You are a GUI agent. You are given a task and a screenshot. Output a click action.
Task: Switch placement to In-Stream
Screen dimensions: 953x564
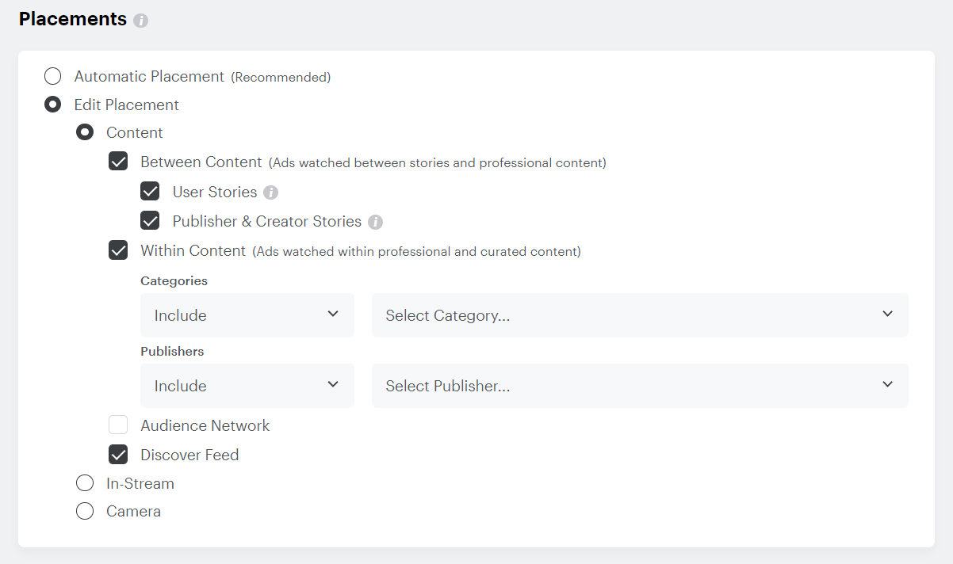[x=85, y=483]
